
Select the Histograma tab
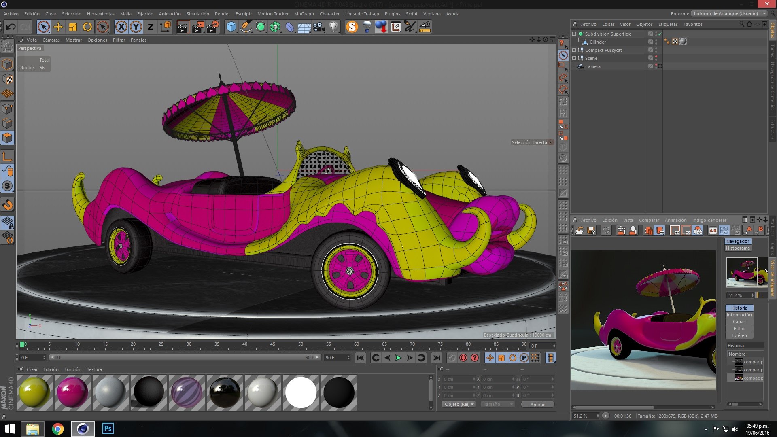738,248
